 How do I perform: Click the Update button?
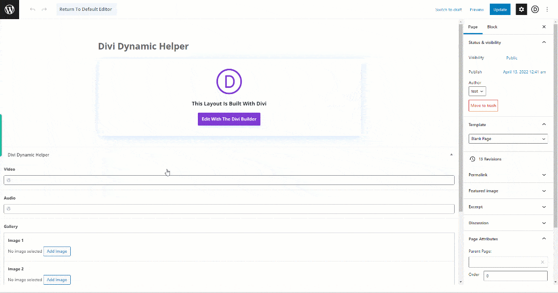(x=500, y=10)
